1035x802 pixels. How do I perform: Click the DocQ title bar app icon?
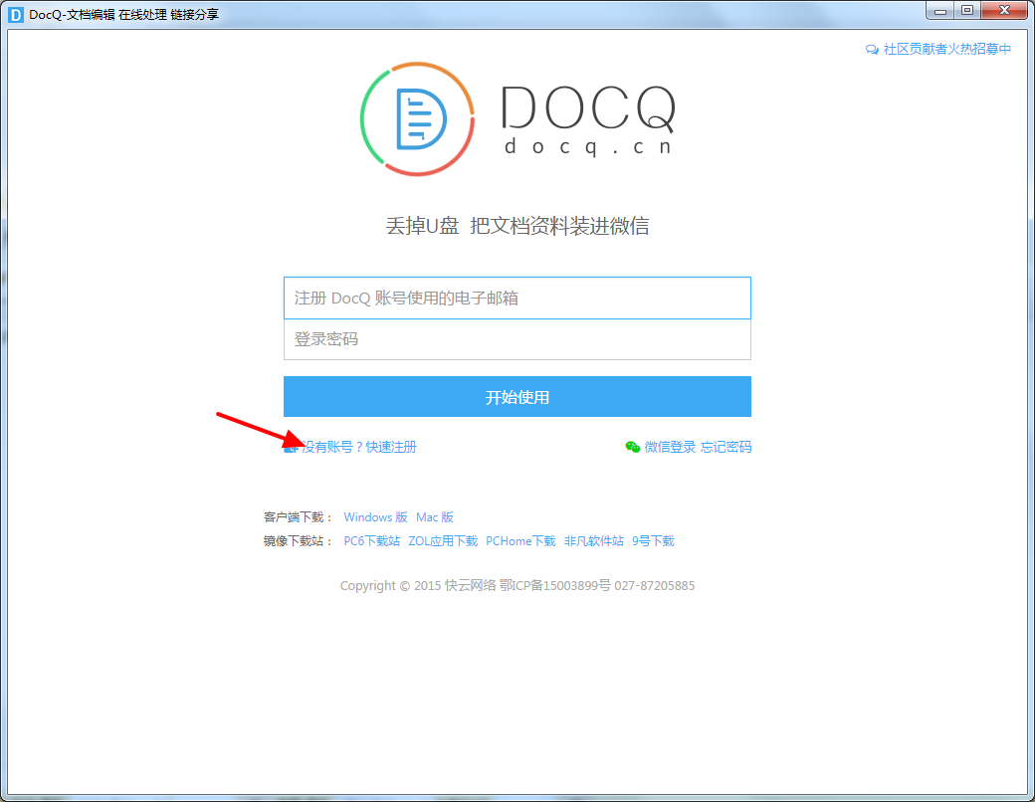tap(15, 15)
